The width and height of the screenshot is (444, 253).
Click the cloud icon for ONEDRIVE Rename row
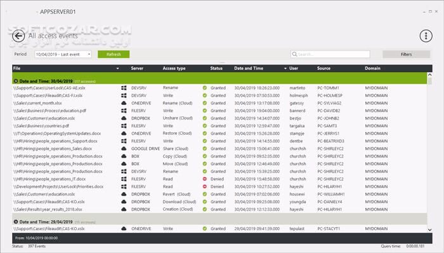coord(124,102)
